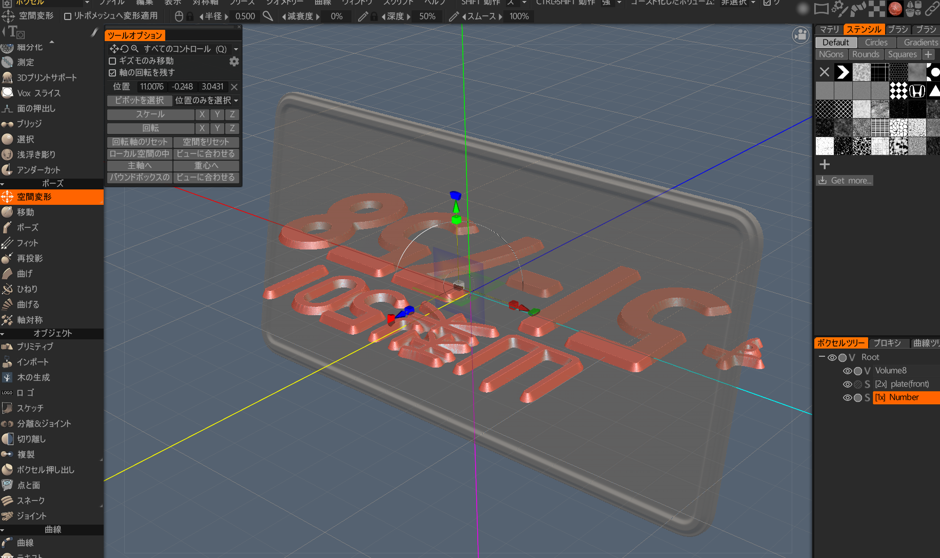940x558 pixels.
Task: Toggle visibility of Number layer
Action: point(848,397)
